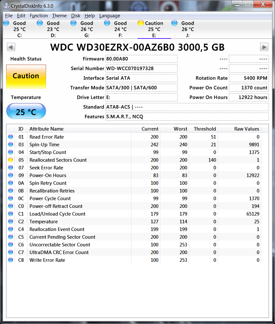
Task: Click status orb for Power-On Hours
Action: pos(11,175)
